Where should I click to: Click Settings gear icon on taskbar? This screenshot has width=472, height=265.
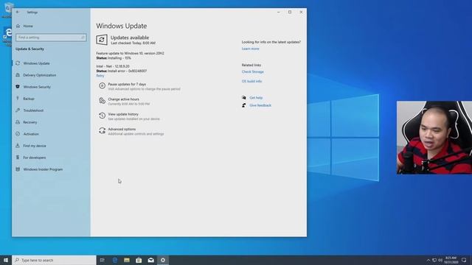(163, 260)
